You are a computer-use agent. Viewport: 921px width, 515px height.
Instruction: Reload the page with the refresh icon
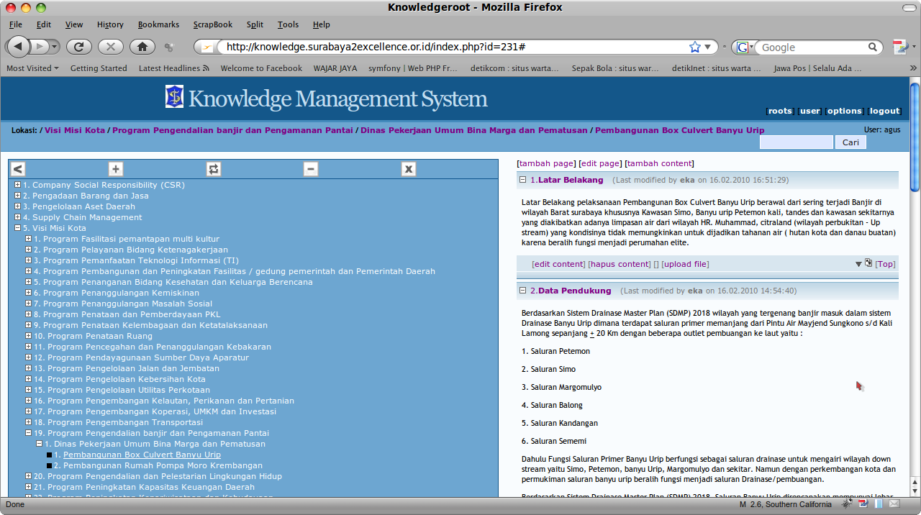tap(78, 47)
